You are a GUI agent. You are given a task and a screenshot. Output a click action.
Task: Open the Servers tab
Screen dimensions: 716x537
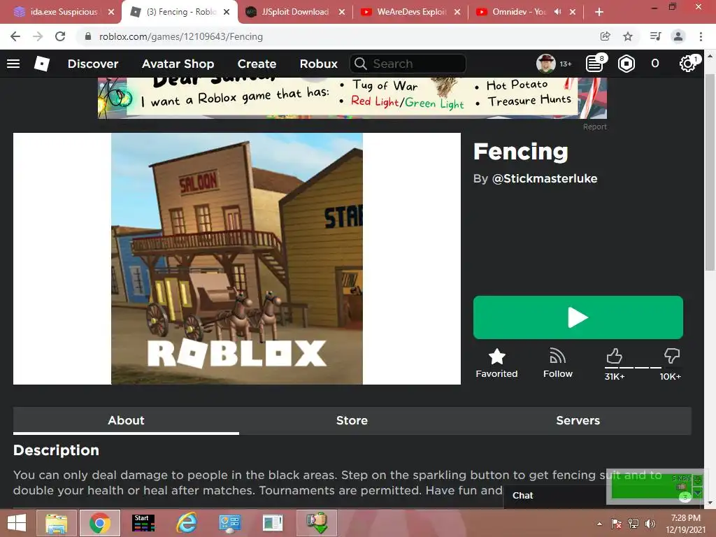[x=578, y=420]
